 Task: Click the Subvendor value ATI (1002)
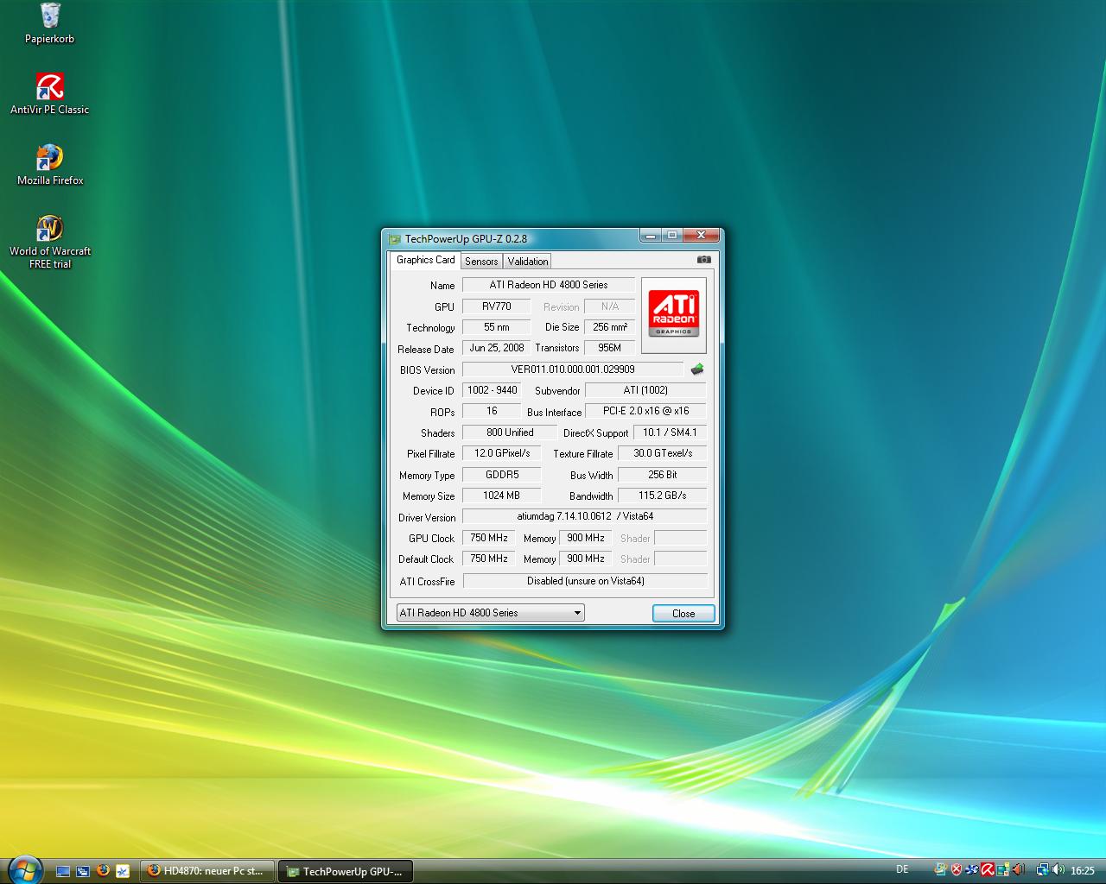(x=645, y=390)
